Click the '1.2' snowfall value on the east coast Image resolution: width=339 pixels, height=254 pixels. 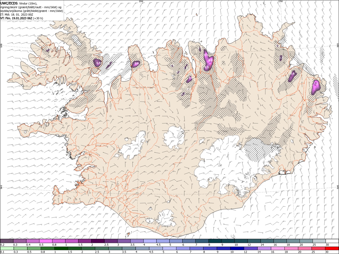click(315, 84)
